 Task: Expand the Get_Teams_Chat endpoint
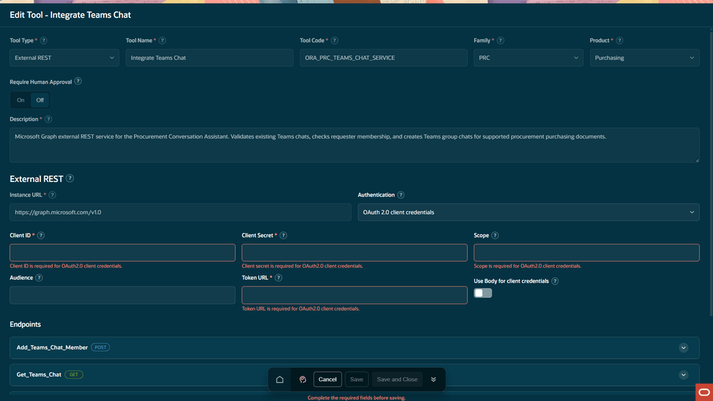pos(683,375)
